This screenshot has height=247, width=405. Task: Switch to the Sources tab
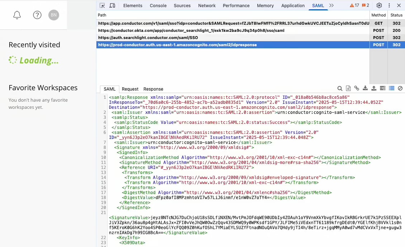(x=182, y=5)
